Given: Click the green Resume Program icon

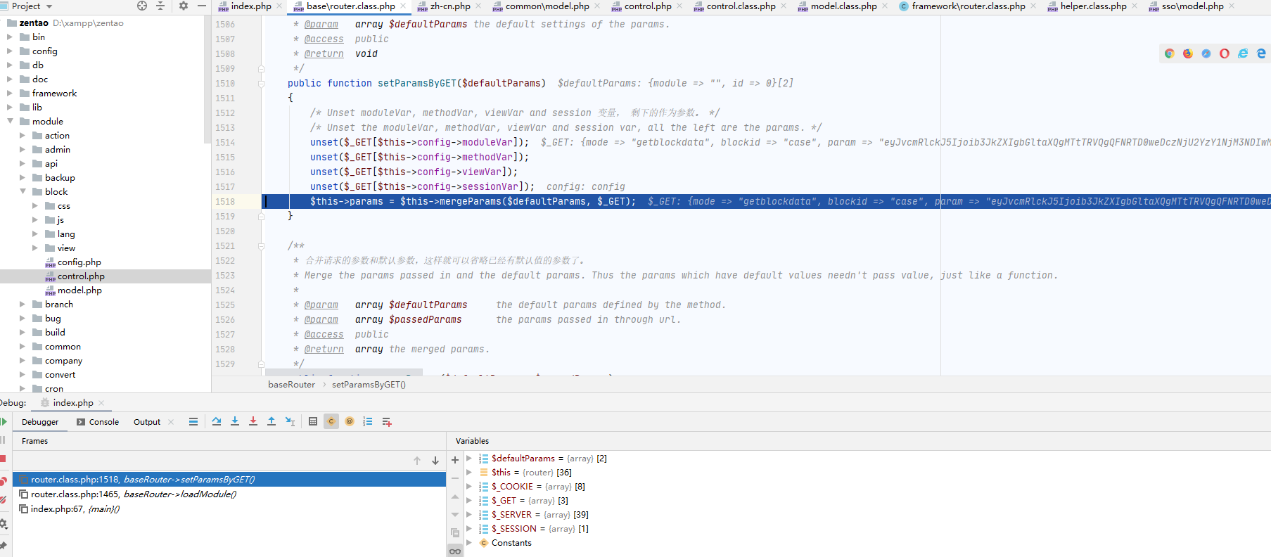Looking at the screenshot, I should point(4,421).
